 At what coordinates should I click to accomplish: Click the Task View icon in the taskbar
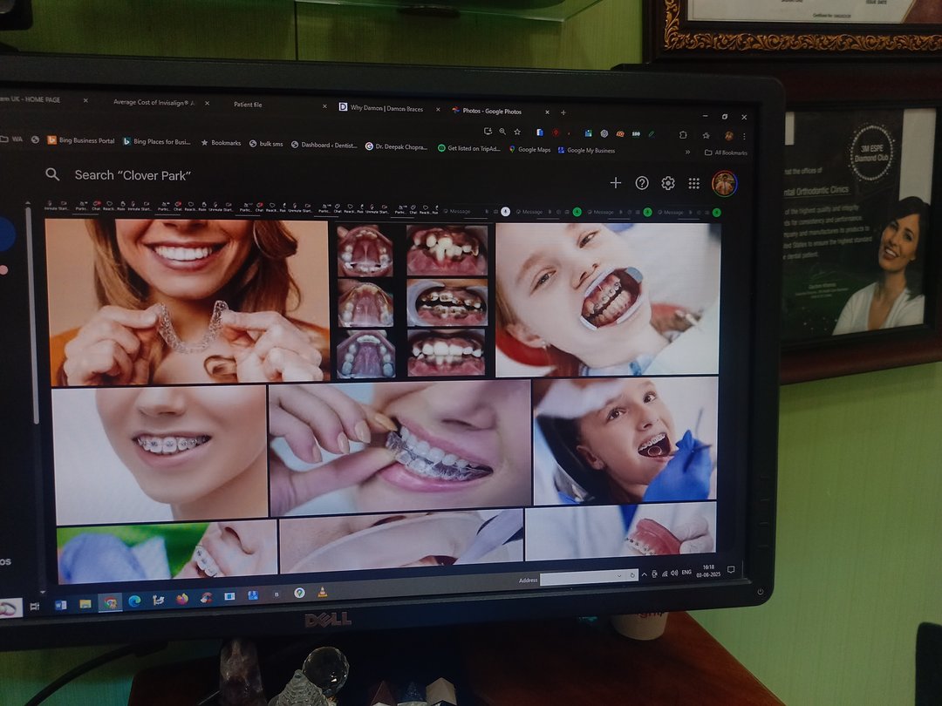(x=35, y=607)
